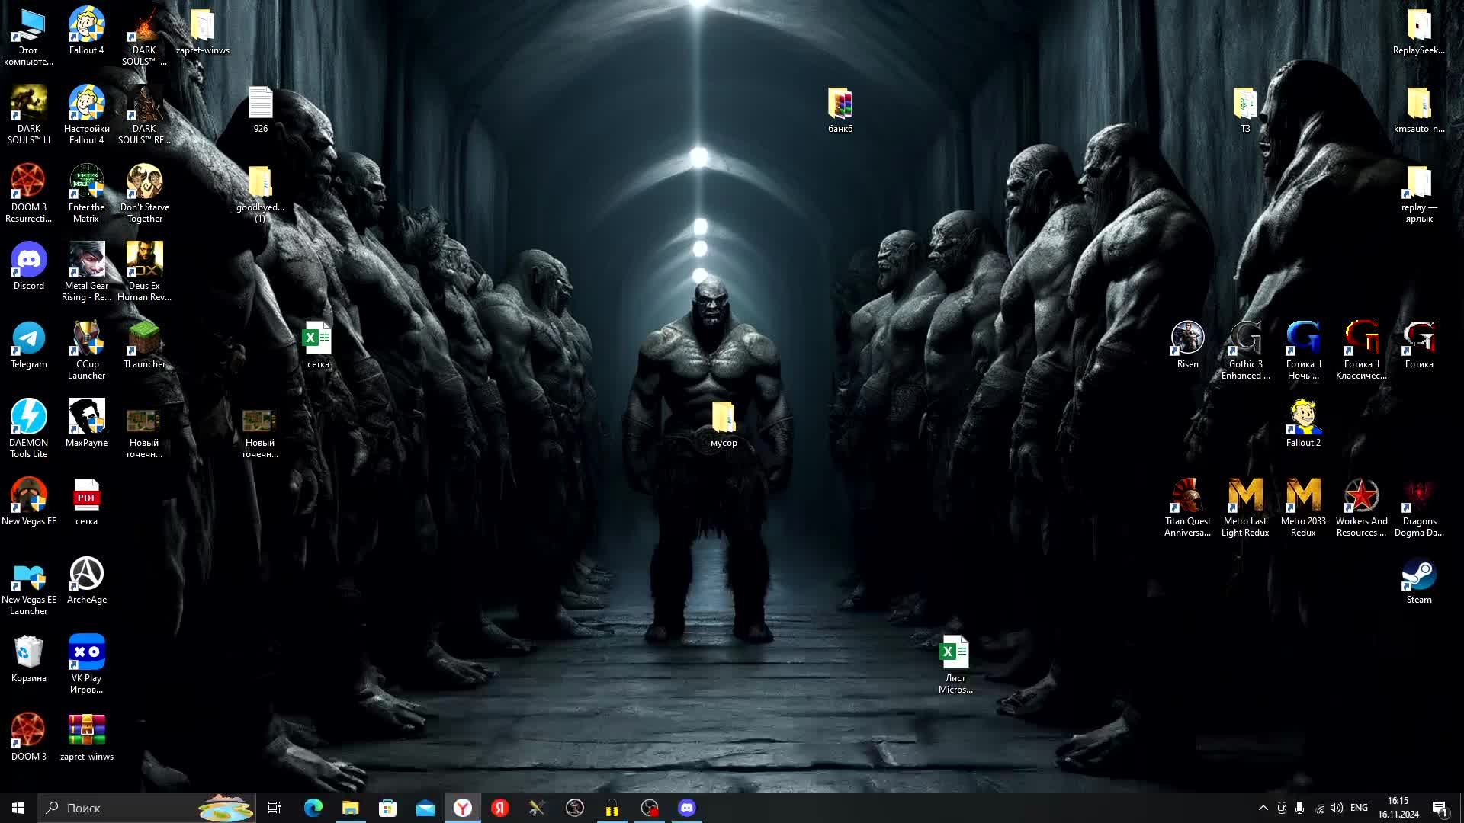Viewport: 1464px width, 823px height.
Task: Click the Поиск taskbar search field
Action: click(122, 808)
